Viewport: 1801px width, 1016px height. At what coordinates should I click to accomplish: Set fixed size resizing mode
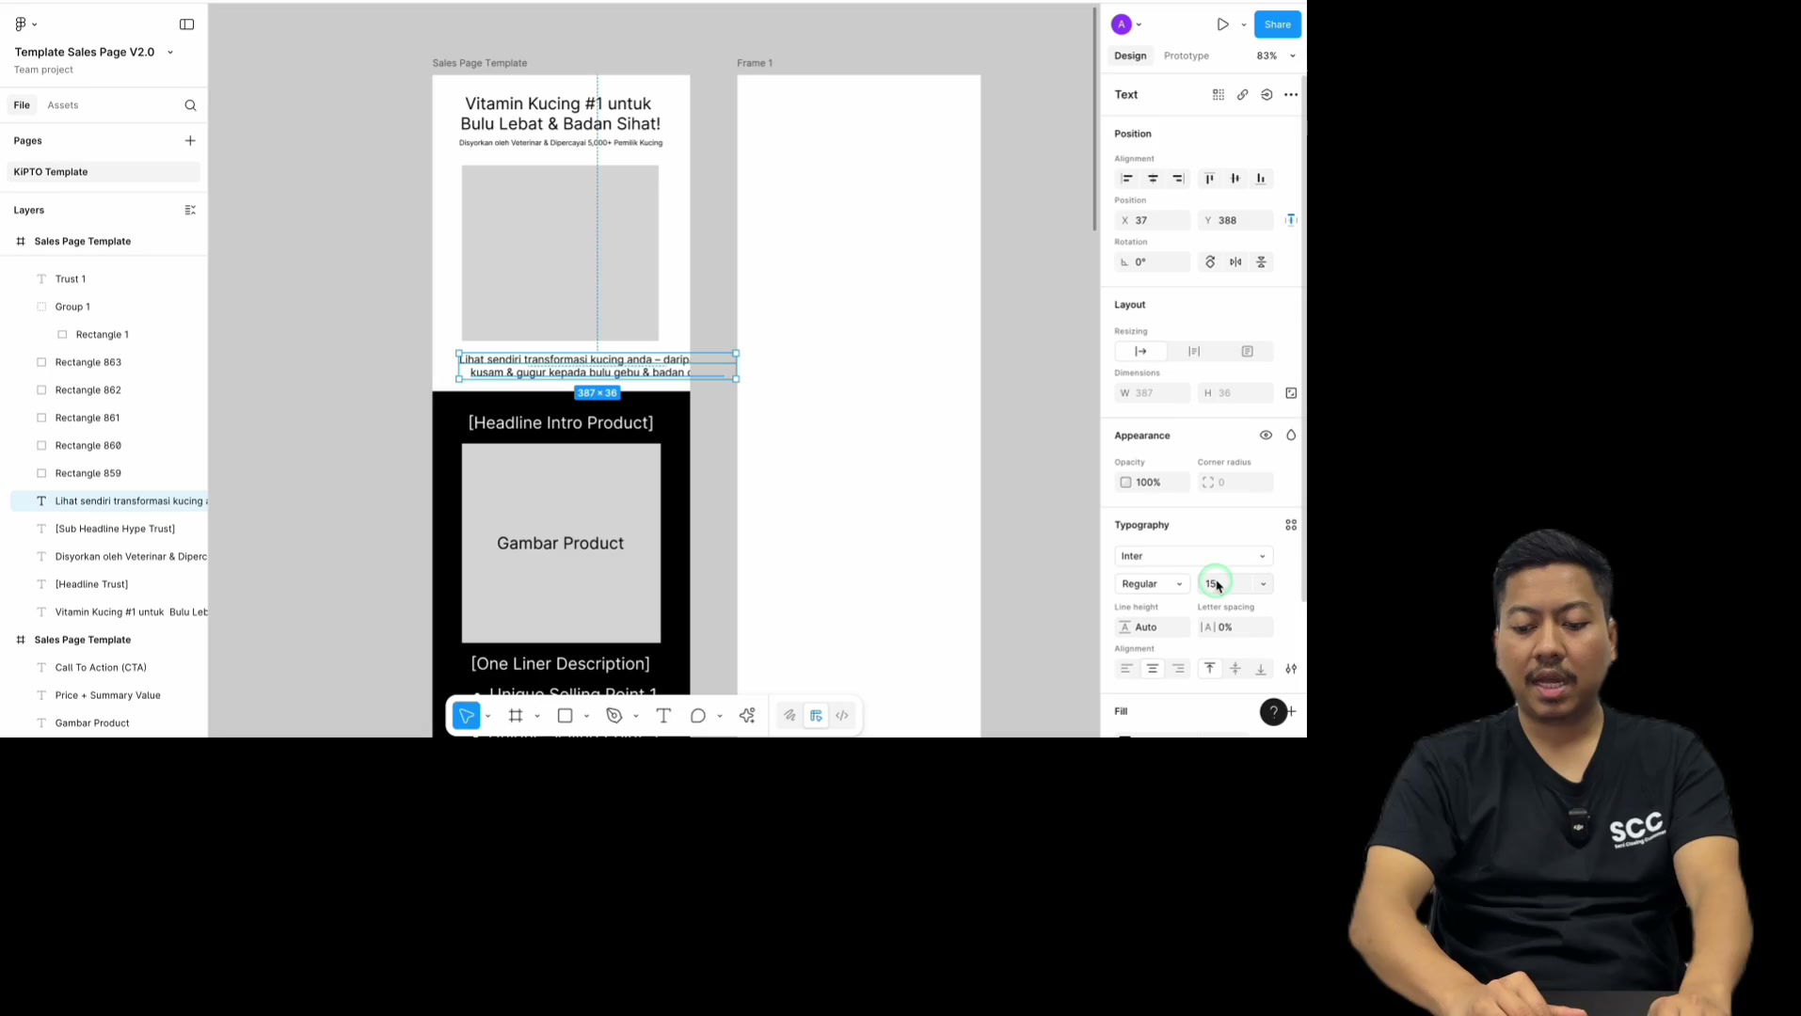[1247, 352]
